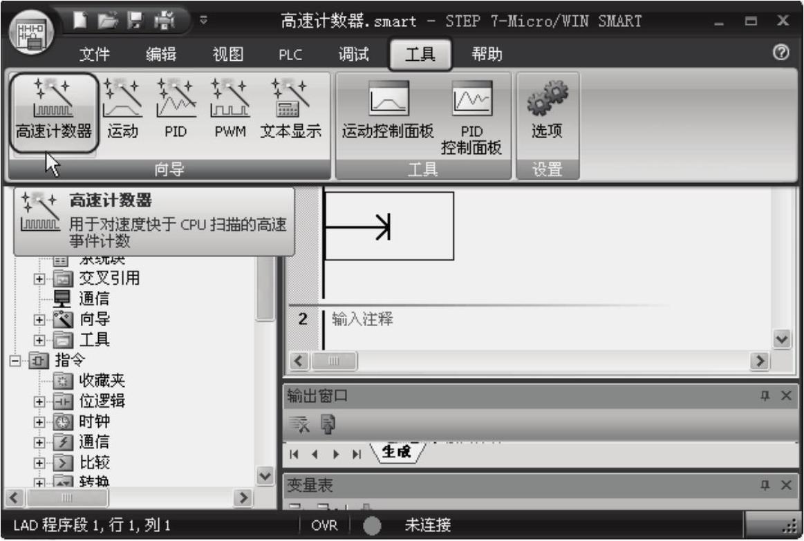Click the project tree horizontal scrollbar thumb
The image size is (804, 541).
coord(67,497)
